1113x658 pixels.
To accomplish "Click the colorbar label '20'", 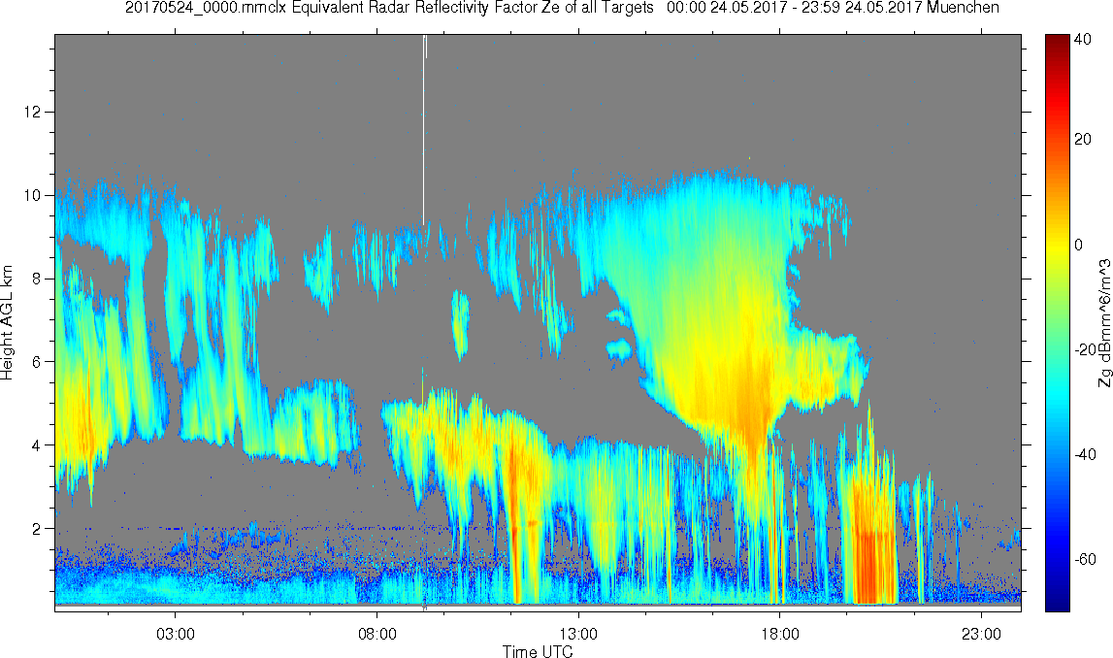I will pyautogui.click(x=1083, y=139).
